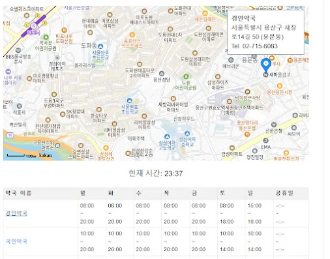330x259 pixels.
Task: Click the 남이장군사당 brown icon
Action: [x=247, y=92]
